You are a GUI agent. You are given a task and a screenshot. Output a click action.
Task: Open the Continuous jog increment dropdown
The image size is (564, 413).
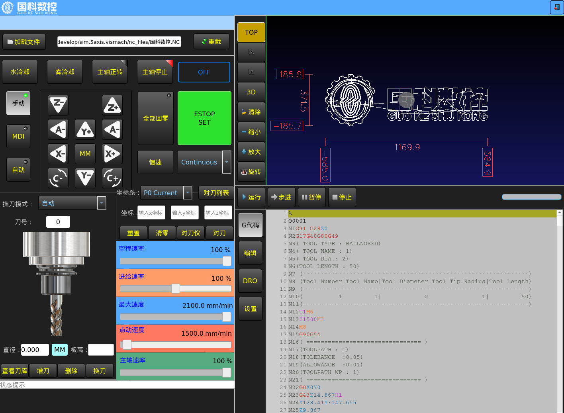click(x=227, y=162)
